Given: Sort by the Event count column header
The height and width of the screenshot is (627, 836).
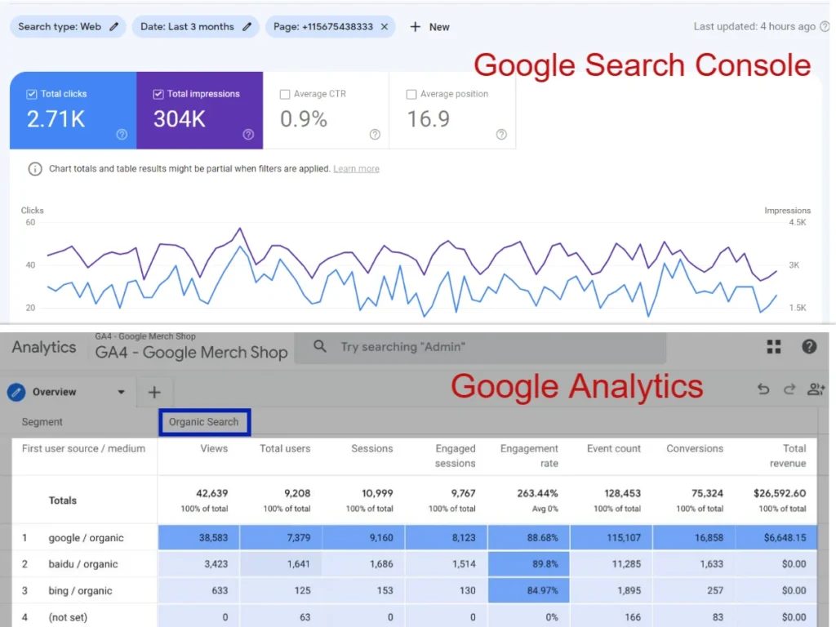Looking at the screenshot, I should [x=614, y=449].
